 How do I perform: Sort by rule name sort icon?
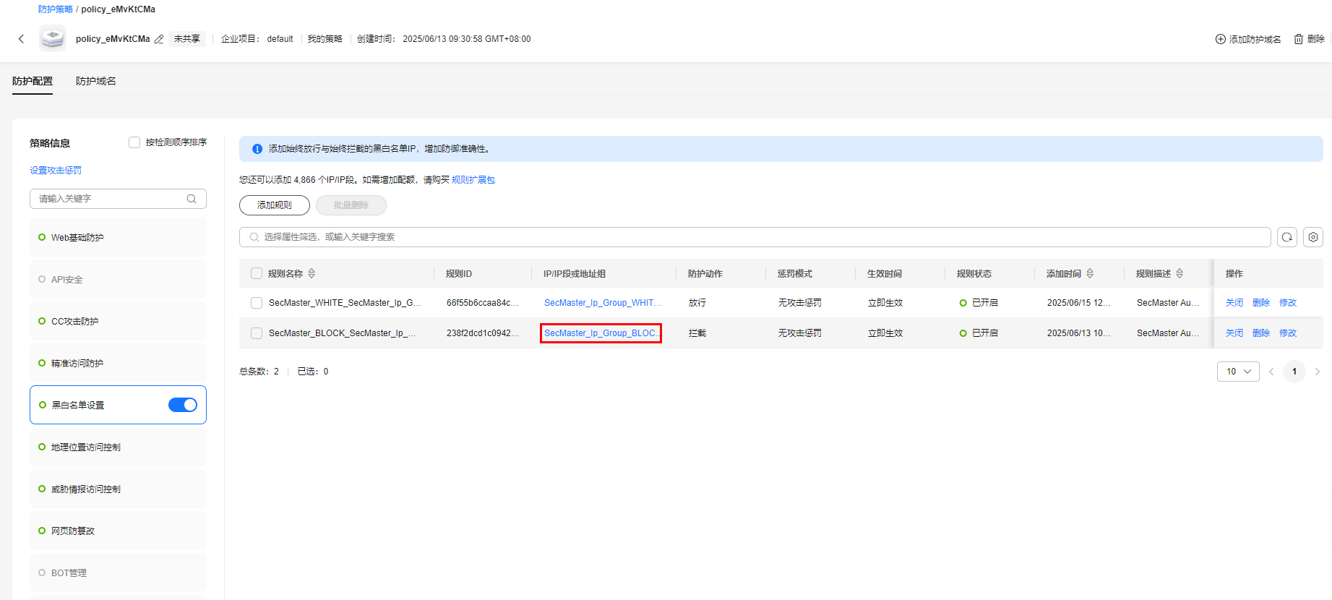point(311,273)
